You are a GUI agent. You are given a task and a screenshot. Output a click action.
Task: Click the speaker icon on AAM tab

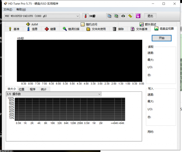coord(28,24)
